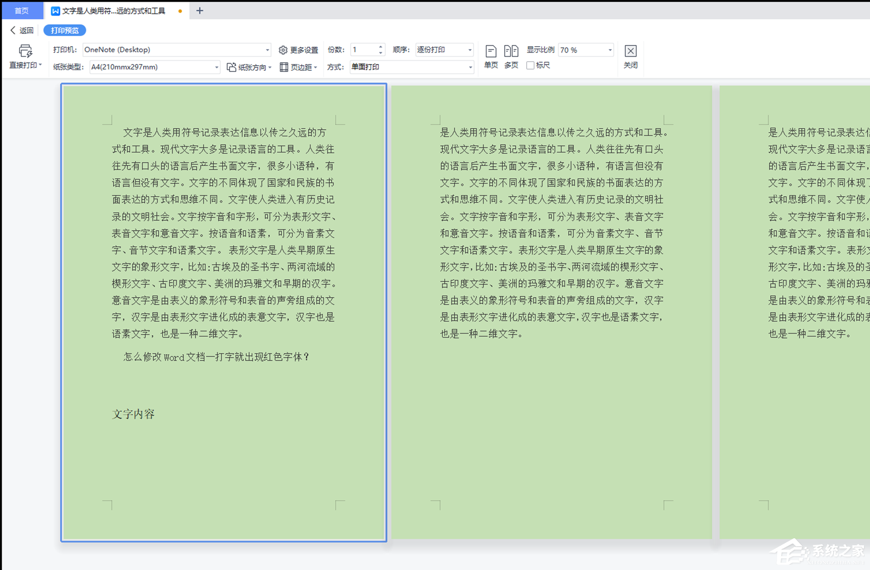Screen dimensions: 870x570
Task: Open the display zoom 70% dropdown
Action: coord(586,50)
